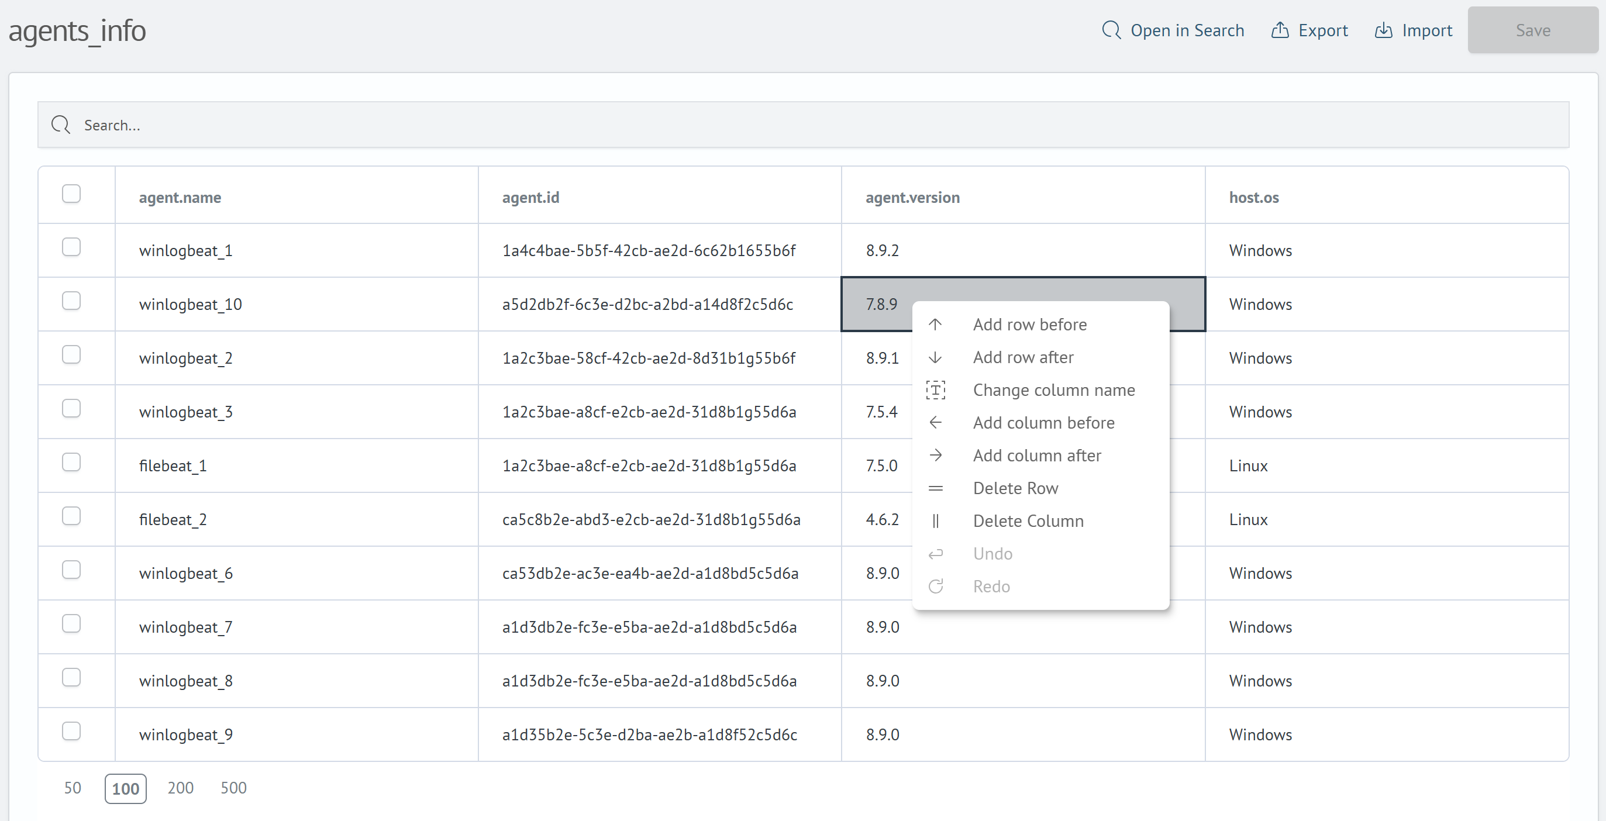
Task: Click the text icon beside Change column name
Action: pos(935,390)
